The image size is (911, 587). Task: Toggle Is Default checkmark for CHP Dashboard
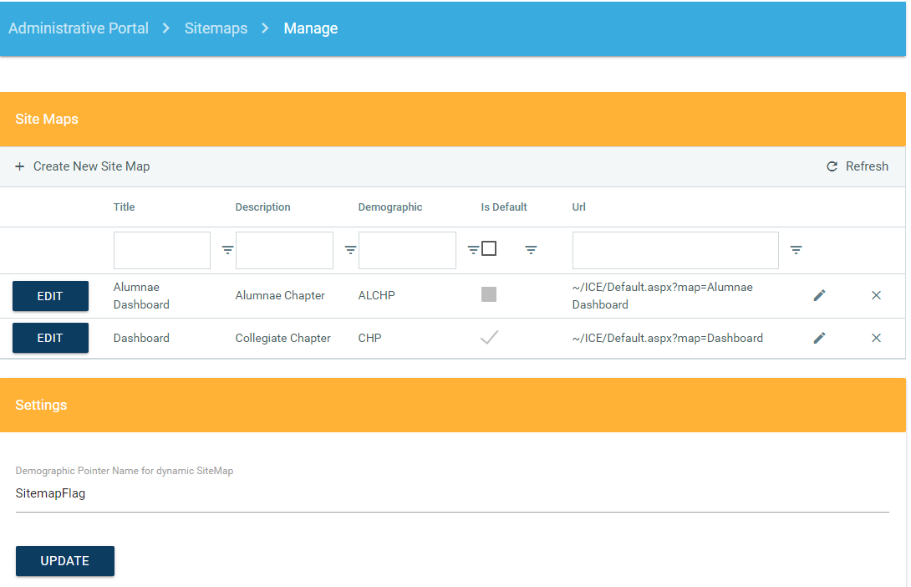(489, 338)
